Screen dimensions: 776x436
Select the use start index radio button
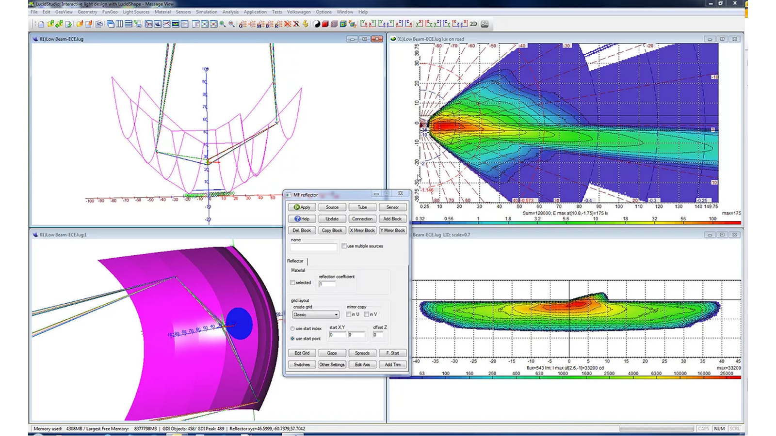[x=292, y=328]
